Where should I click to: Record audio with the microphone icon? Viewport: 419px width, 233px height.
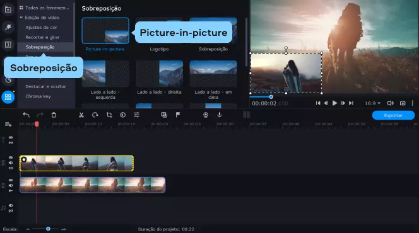[x=220, y=115]
